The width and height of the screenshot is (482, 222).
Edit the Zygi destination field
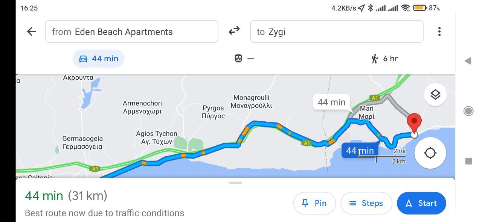coord(336,32)
